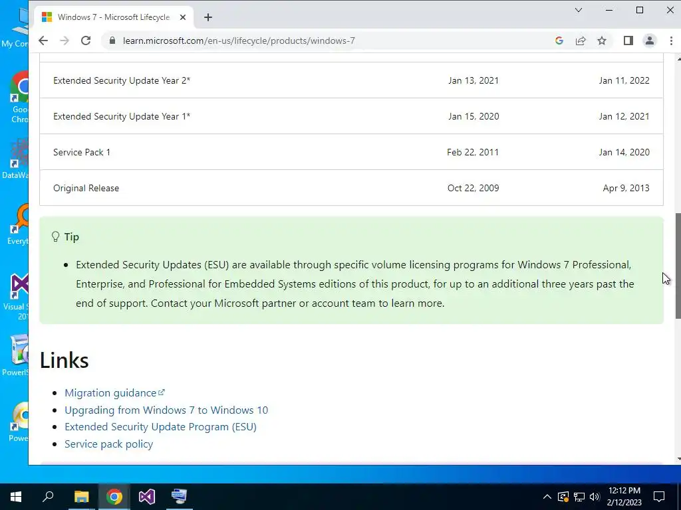Click the Oct 22, 2009 start date
The width and height of the screenshot is (681, 510).
click(x=473, y=188)
